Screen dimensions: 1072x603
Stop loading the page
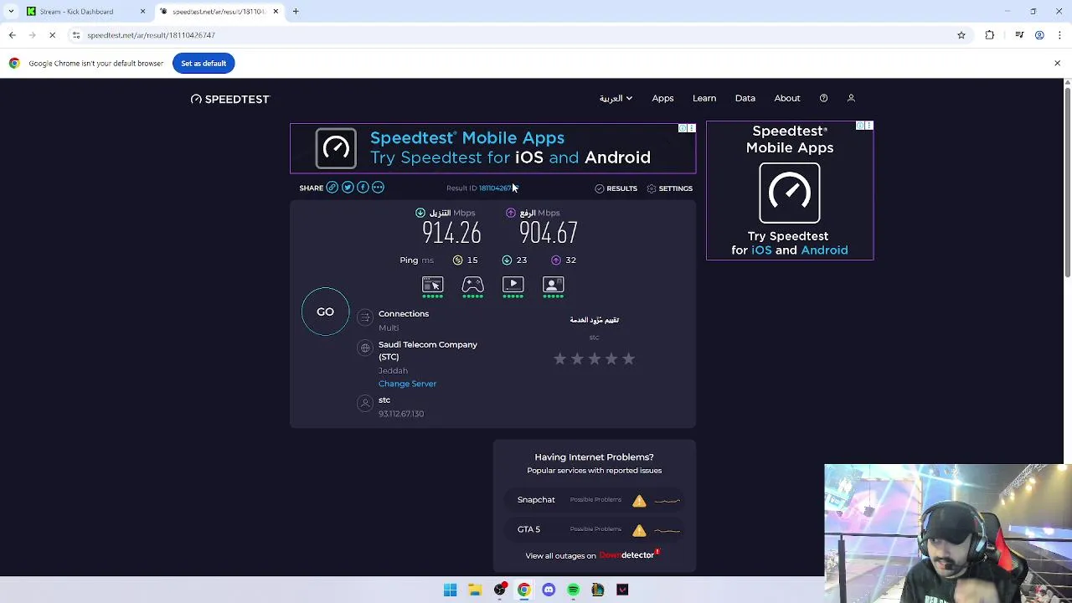pyautogui.click(x=52, y=35)
